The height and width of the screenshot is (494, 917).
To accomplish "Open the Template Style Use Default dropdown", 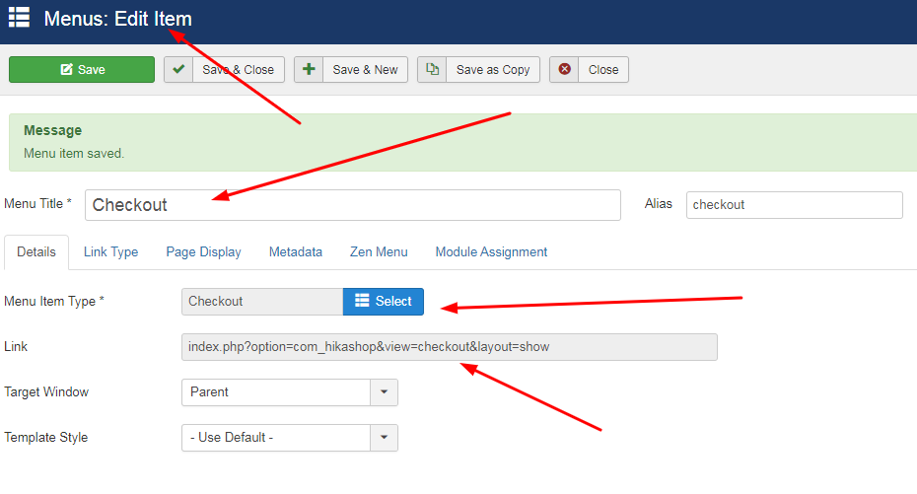I will point(290,438).
